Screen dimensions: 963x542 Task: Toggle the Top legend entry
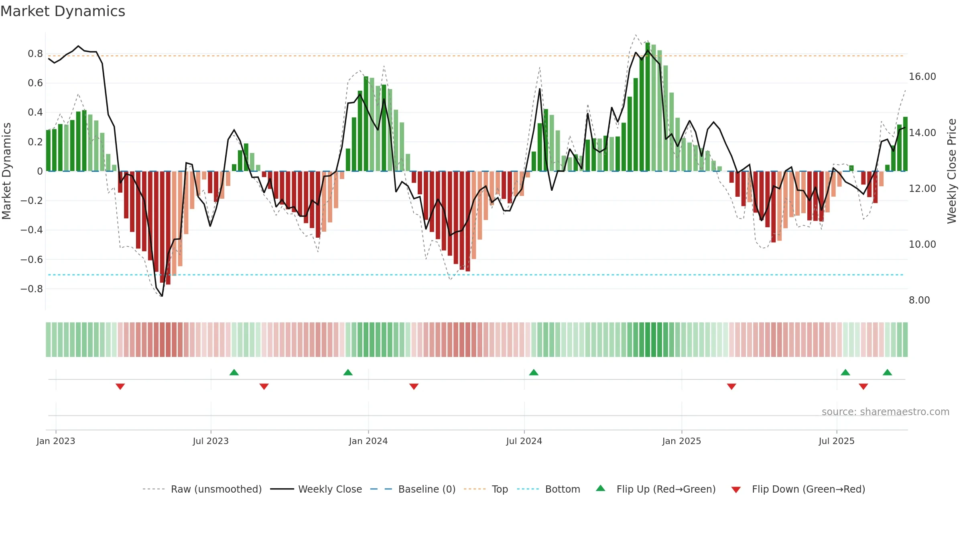click(x=486, y=489)
